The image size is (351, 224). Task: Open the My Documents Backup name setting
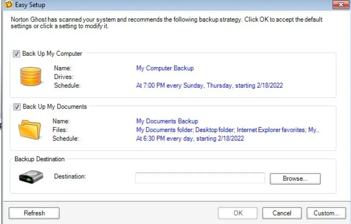pos(167,121)
